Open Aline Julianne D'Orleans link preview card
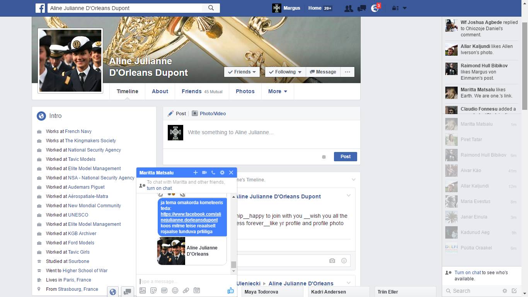Viewport: 528px width, 297px height. click(192, 251)
